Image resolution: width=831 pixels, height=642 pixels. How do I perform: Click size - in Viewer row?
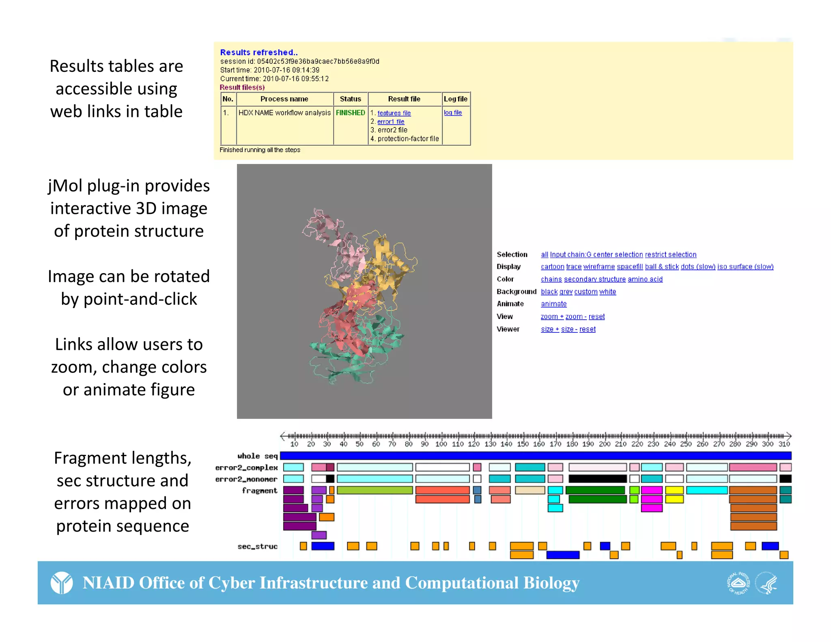pos(569,329)
